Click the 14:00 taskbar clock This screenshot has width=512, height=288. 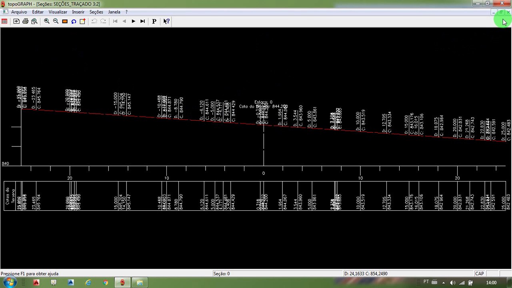pos(491,283)
